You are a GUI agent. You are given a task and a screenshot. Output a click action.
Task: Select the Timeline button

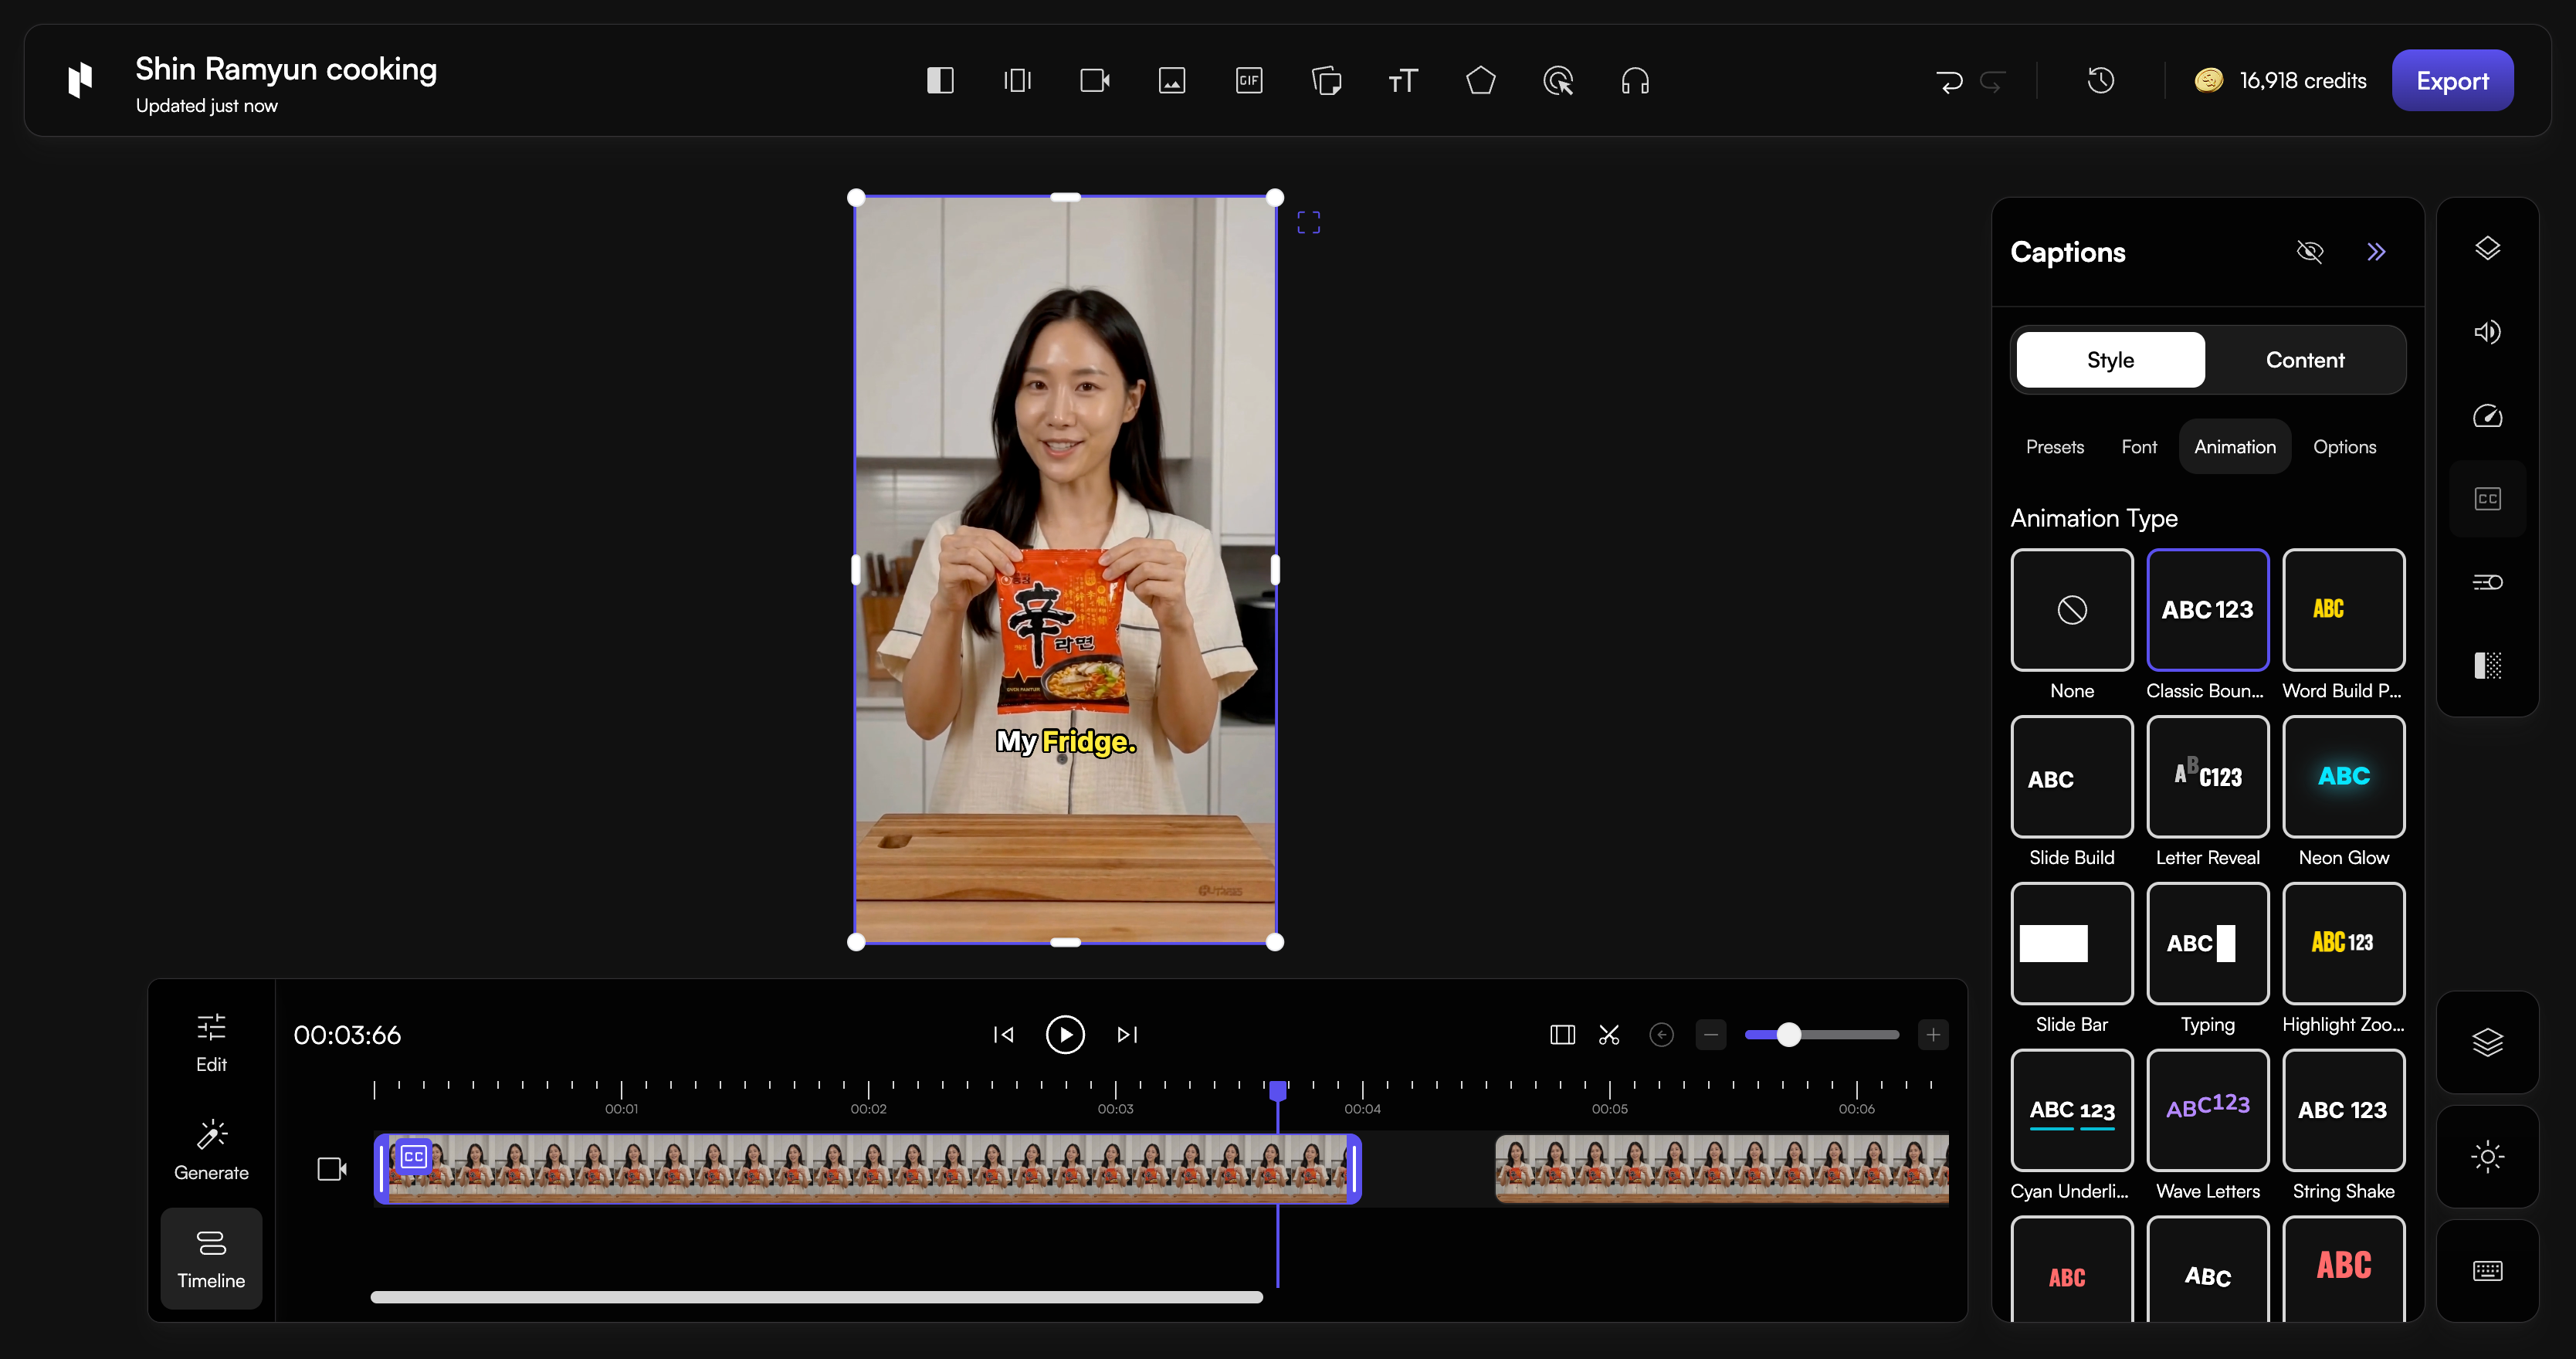(211, 1258)
